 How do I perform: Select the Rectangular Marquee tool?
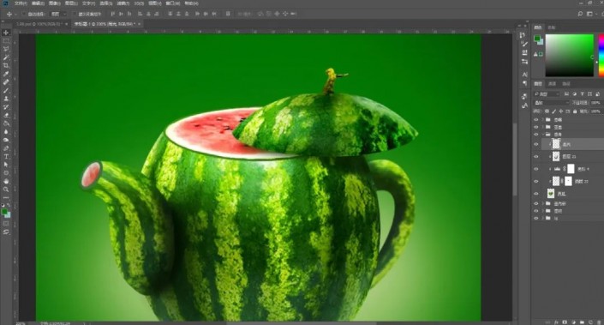pos(6,41)
